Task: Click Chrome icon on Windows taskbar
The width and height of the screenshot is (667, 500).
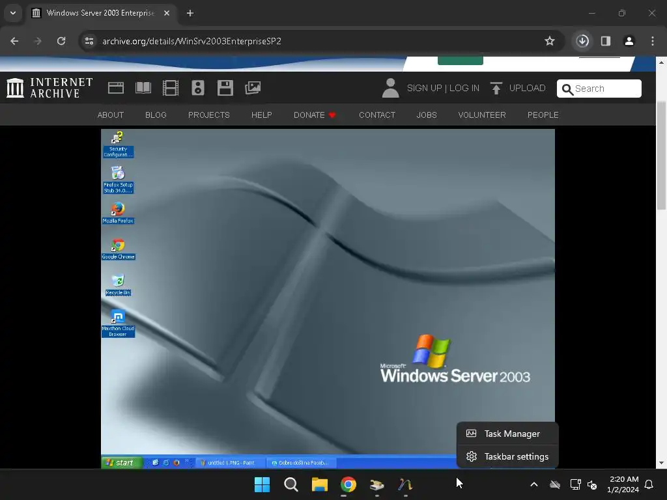Action: click(348, 484)
